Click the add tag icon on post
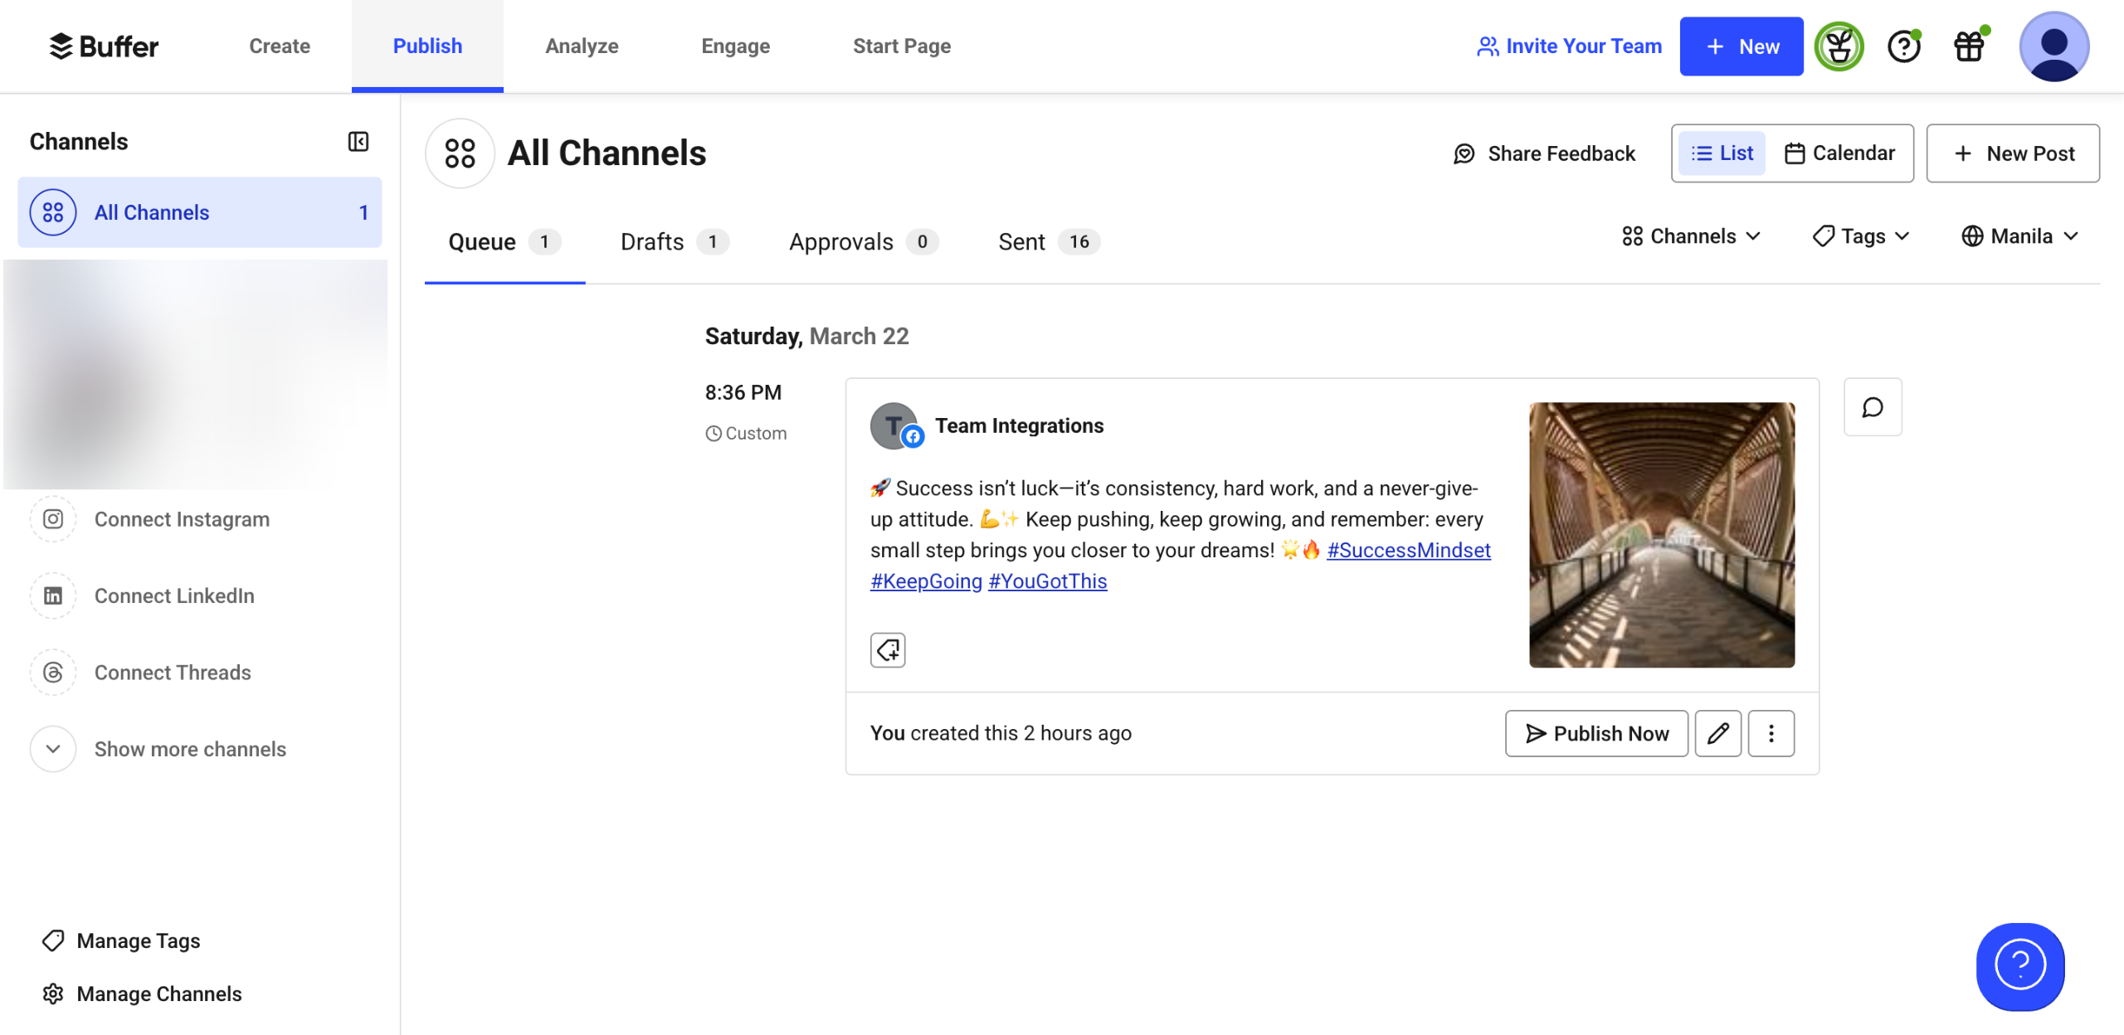The height and width of the screenshot is (1035, 2124). tap(887, 649)
